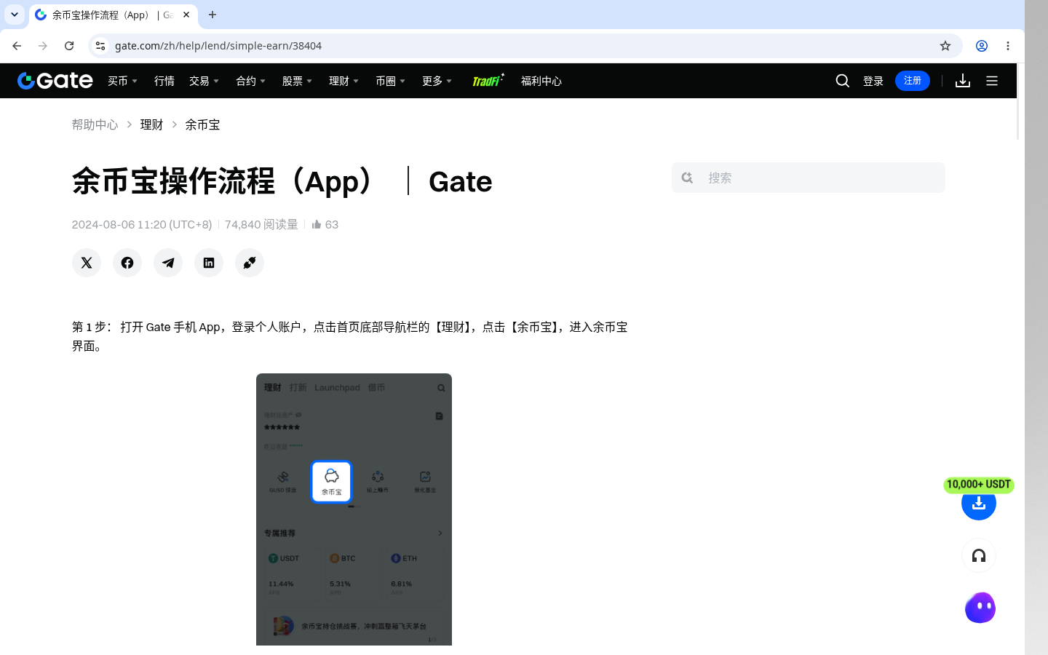Click 注册 register button
The height and width of the screenshot is (655, 1048).
(913, 81)
